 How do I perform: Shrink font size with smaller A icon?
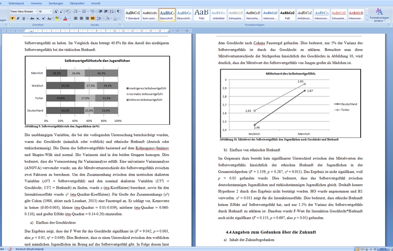click(61, 11)
